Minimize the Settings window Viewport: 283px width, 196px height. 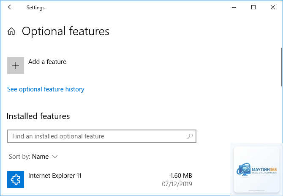pos(234,8)
